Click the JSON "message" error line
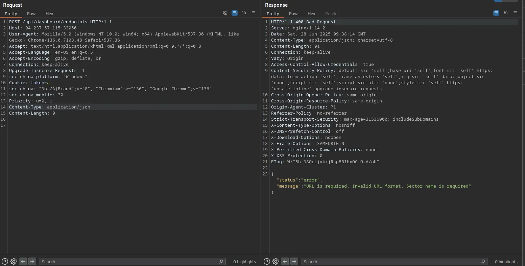 374,186
